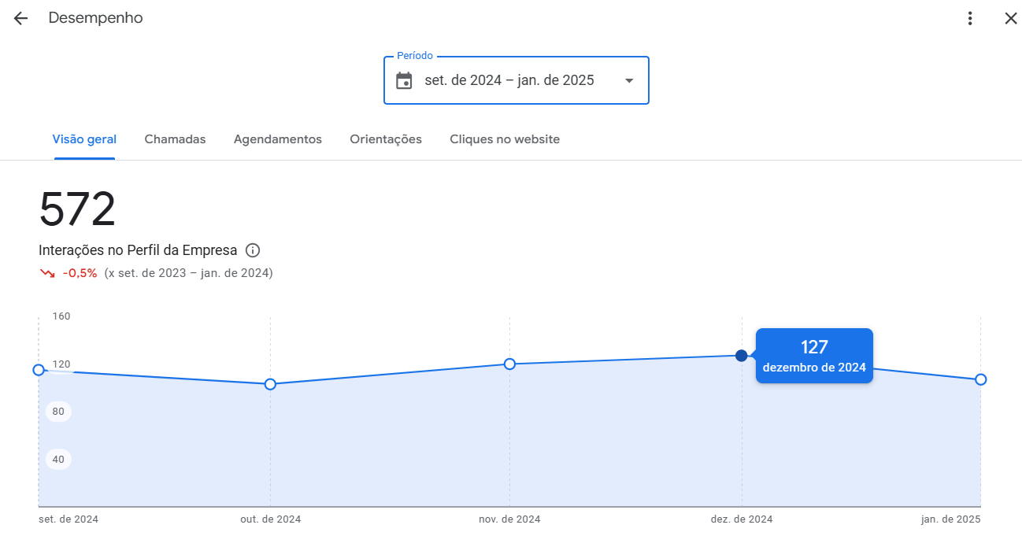
Task: Click the nov. de 2024 x-axis label
Action: pos(509,519)
